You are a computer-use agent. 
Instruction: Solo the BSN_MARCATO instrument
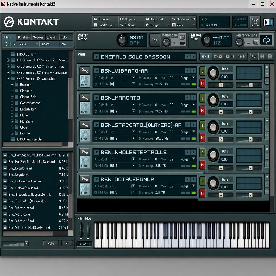pyautogui.click(x=202, y=98)
